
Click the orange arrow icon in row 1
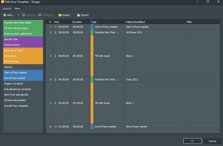point(55,27)
